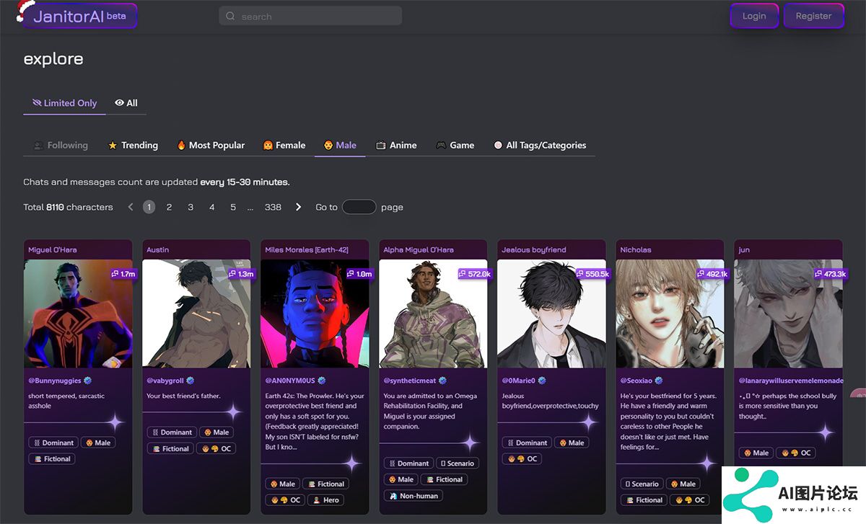Image resolution: width=866 pixels, height=524 pixels.
Task: Open the Trending tab
Action: (x=133, y=145)
